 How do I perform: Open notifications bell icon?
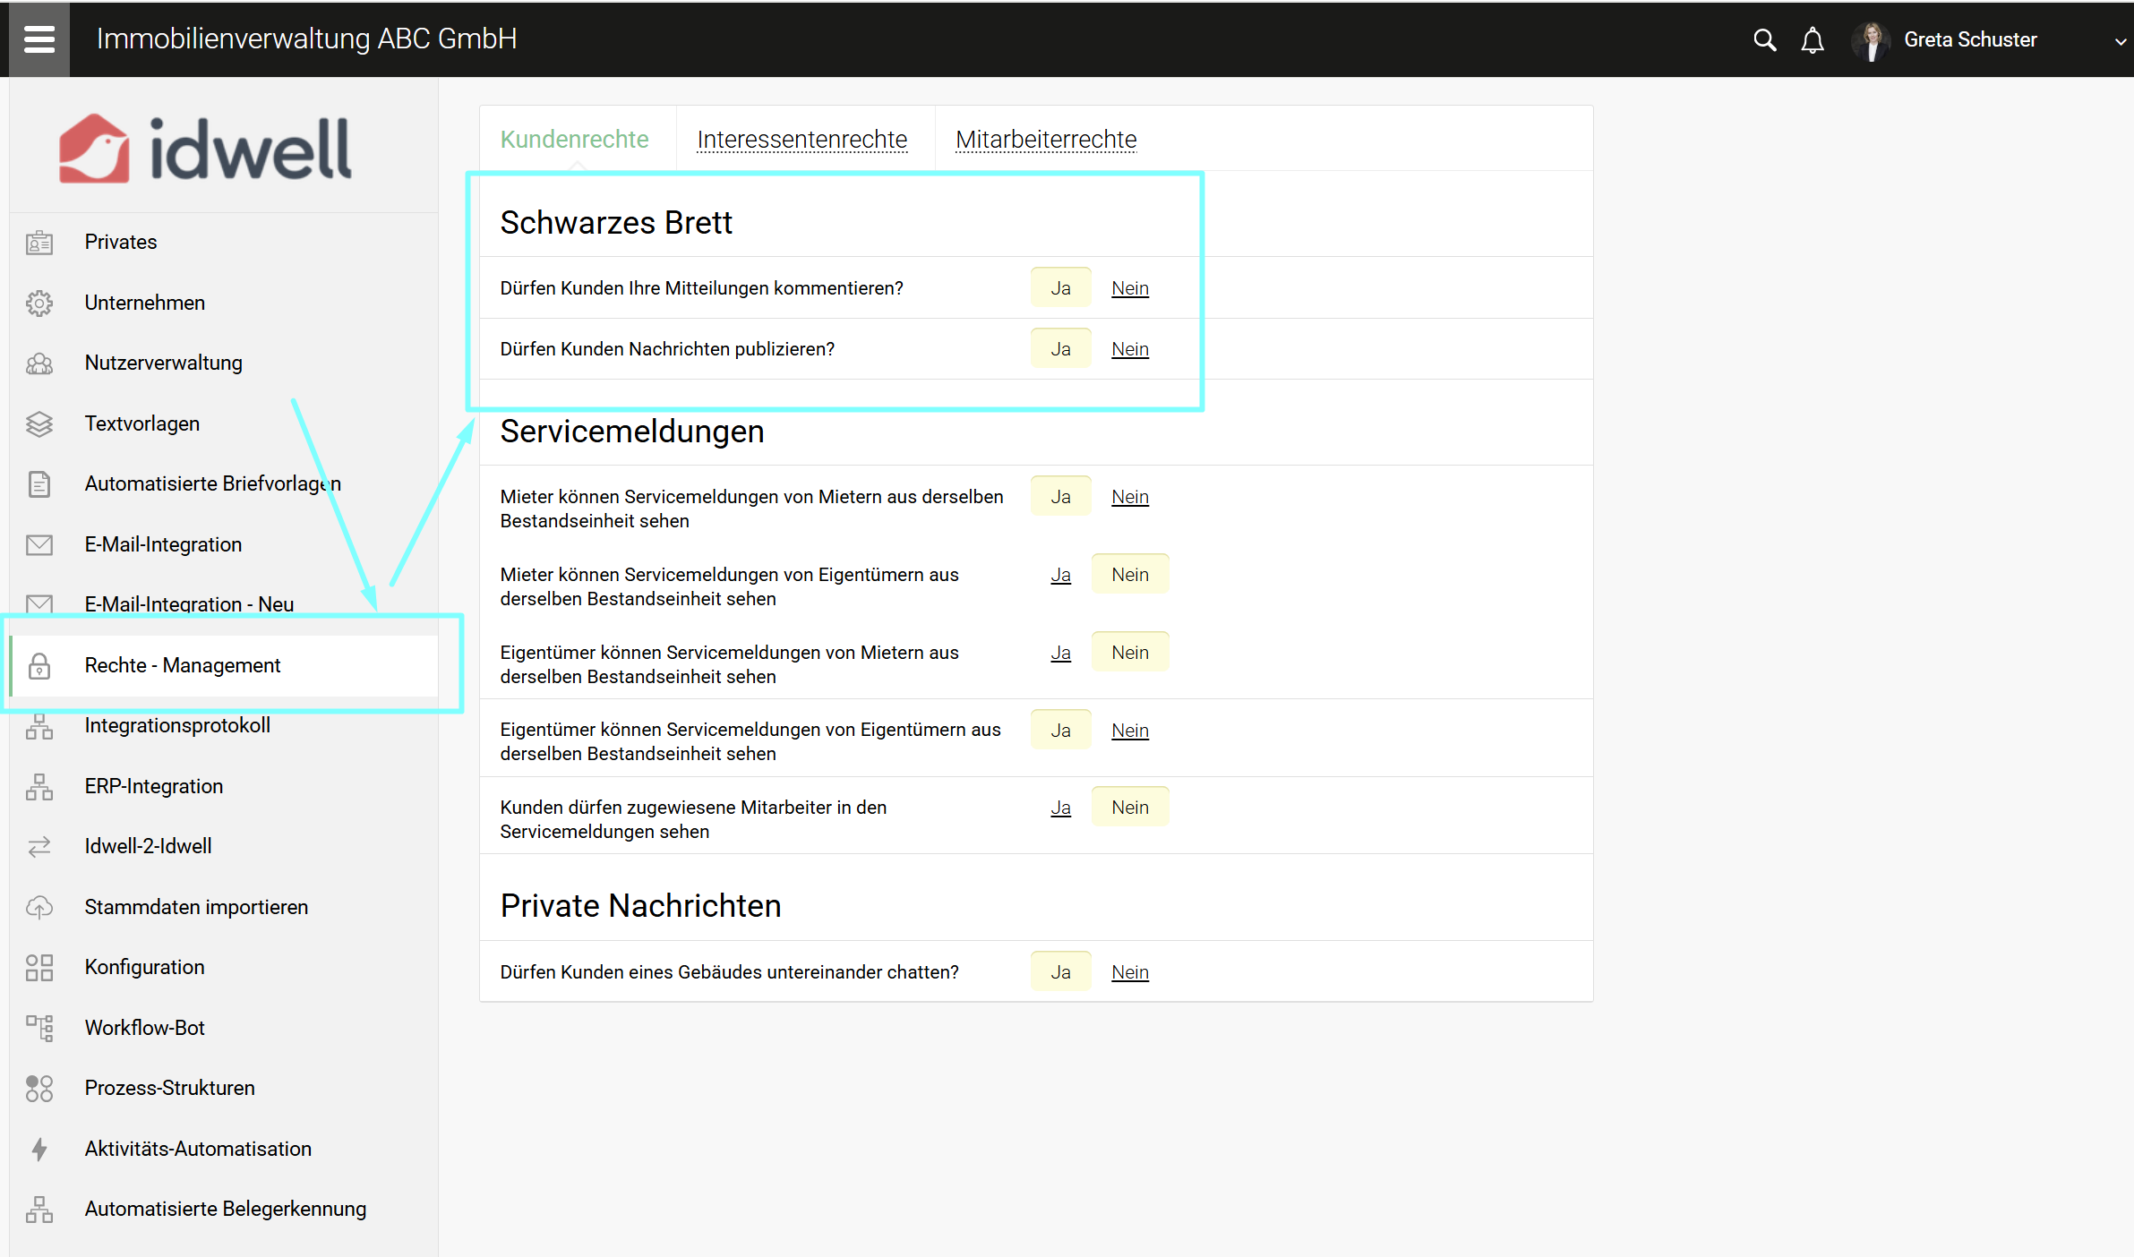[x=1812, y=40]
